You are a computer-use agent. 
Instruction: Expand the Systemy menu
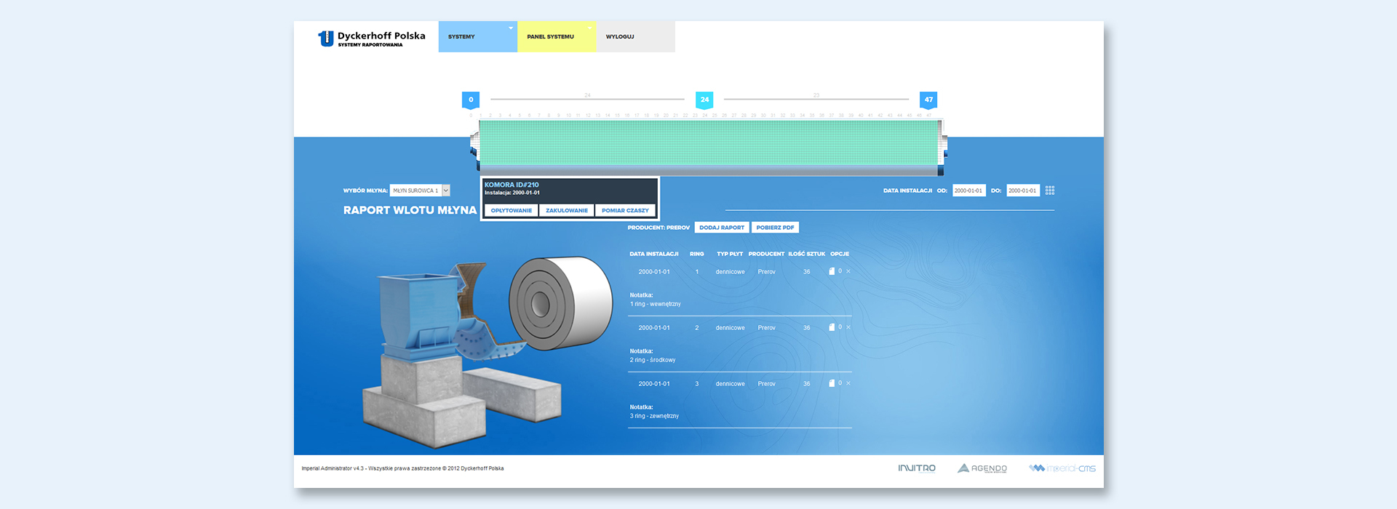[x=478, y=36]
